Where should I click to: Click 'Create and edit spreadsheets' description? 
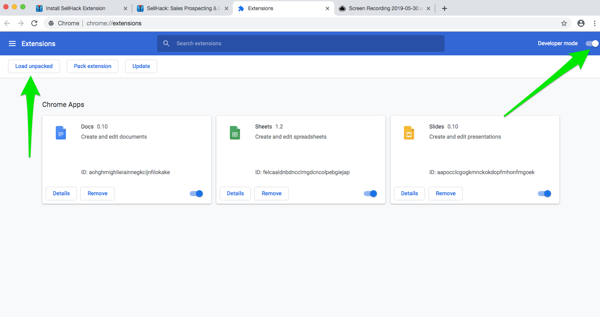pyautogui.click(x=291, y=137)
